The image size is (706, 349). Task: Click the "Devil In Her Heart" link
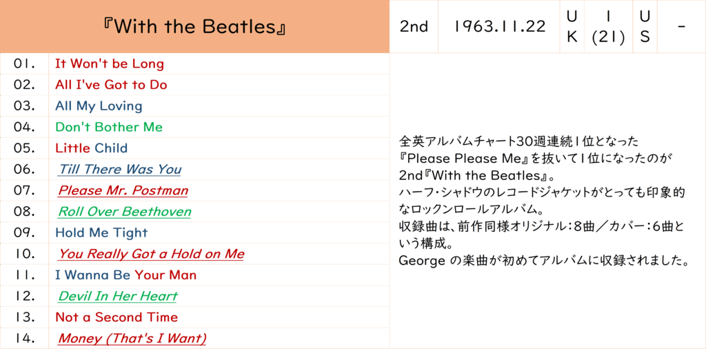[x=117, y=296]
